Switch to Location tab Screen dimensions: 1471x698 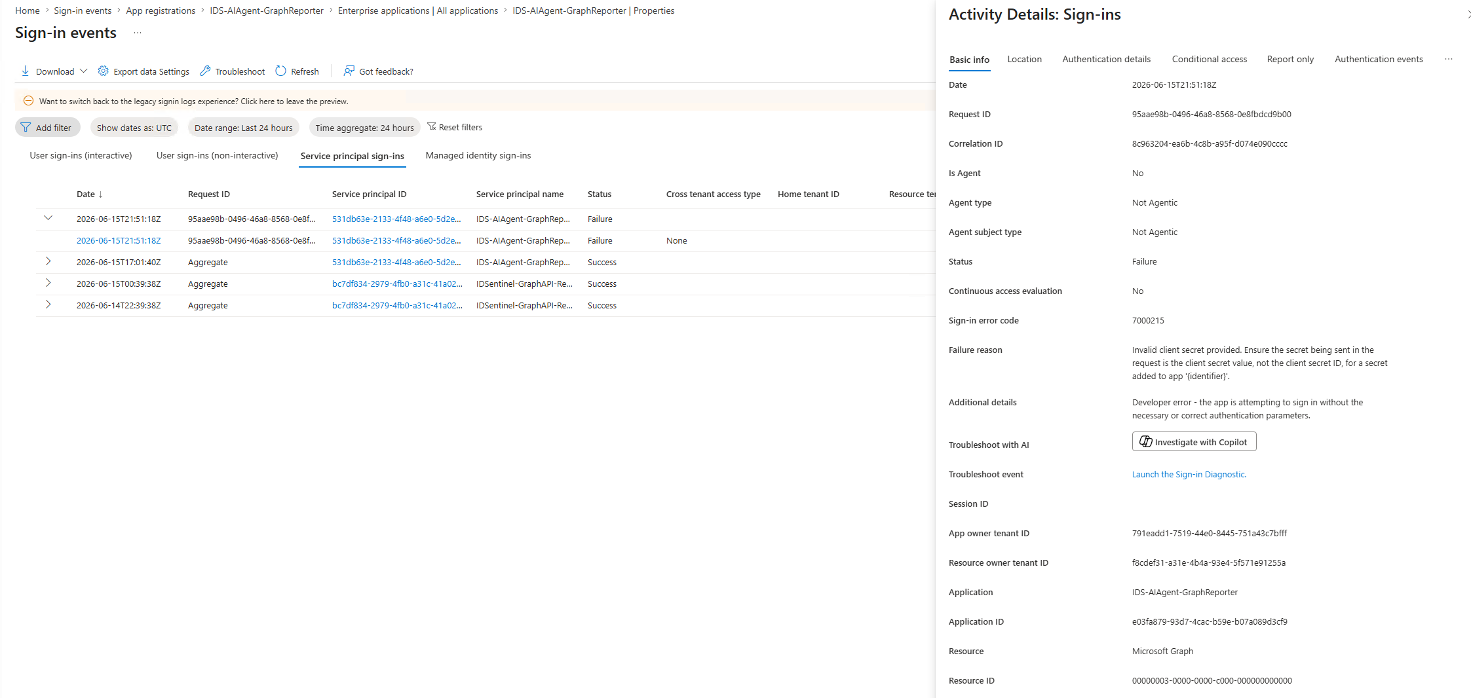pyautogui.click(x=1025, y=59)
